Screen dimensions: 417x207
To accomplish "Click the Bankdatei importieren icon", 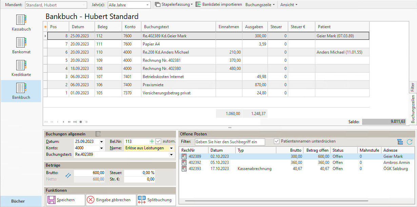I will 198,5.
